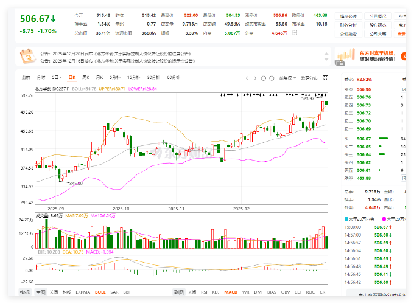Open 公司大事 company events
414x304 pixels.
378,34
